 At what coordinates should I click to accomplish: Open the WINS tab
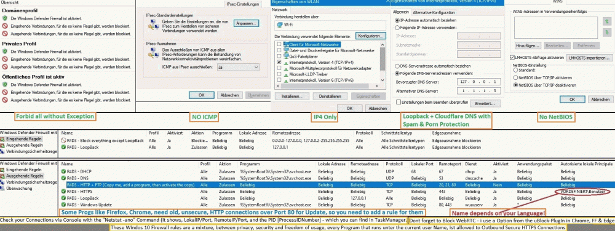557,2
